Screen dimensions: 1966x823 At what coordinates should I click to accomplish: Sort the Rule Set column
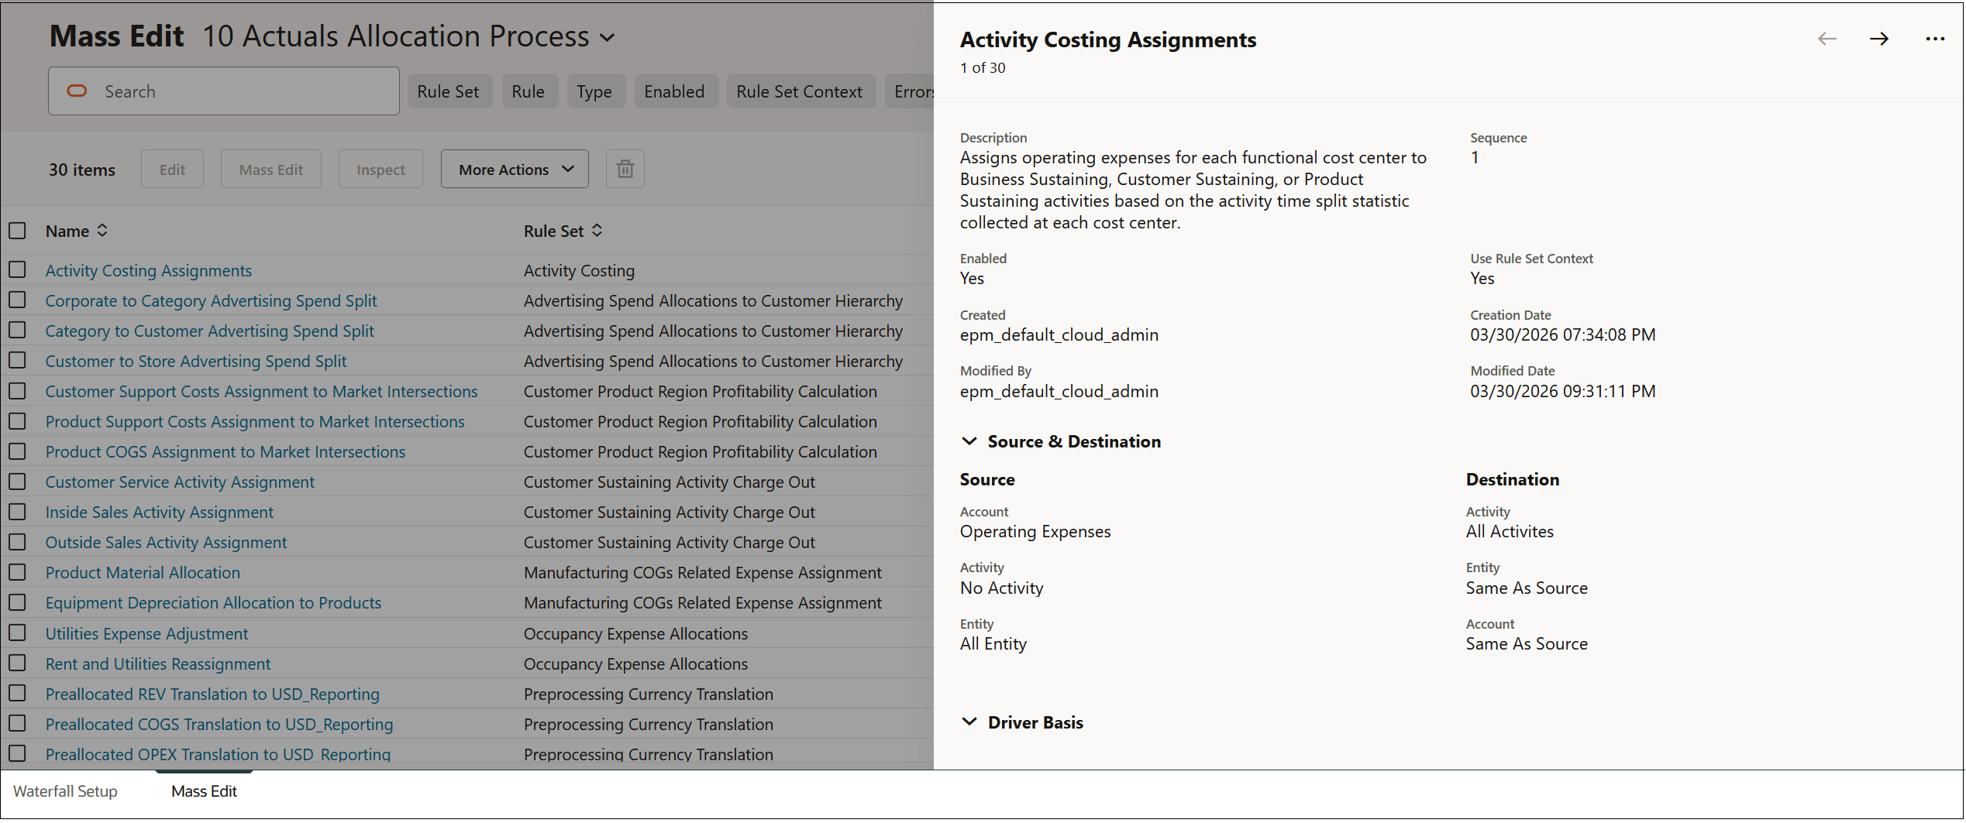[597, 230]
